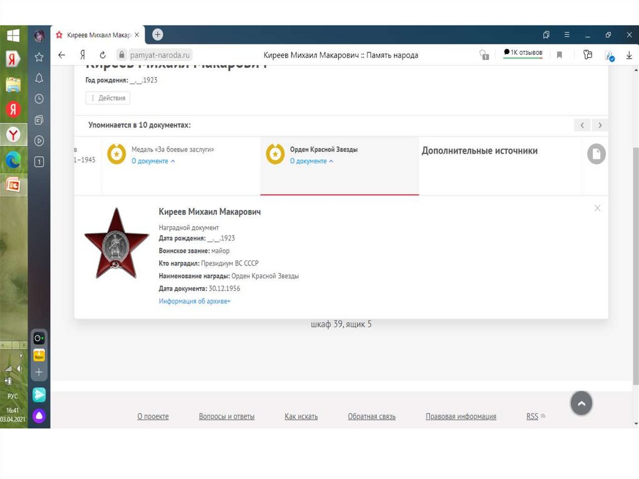Open a new browser tab

pyautogui.click(x=158, y=35)
